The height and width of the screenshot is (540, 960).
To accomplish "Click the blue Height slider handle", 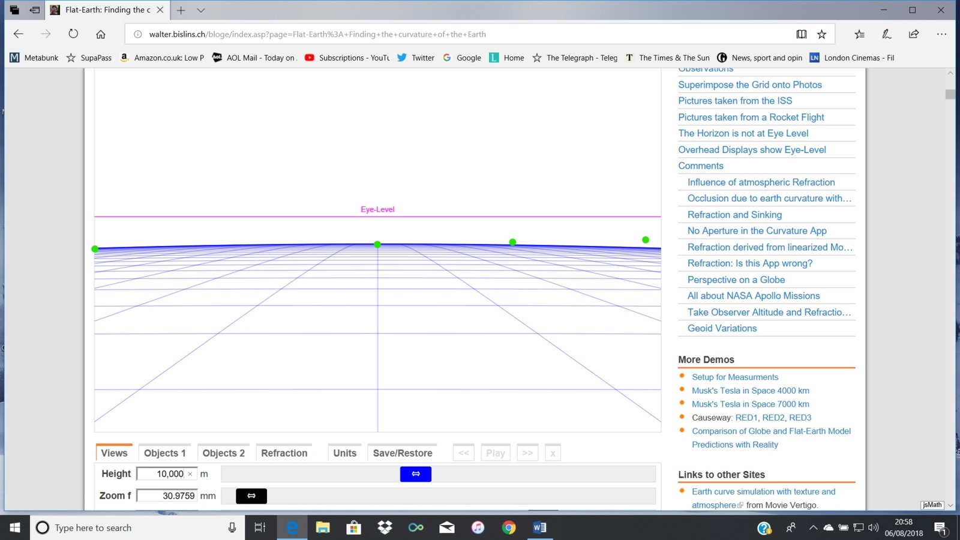I will pyautogui.click(x=415, y=474).
